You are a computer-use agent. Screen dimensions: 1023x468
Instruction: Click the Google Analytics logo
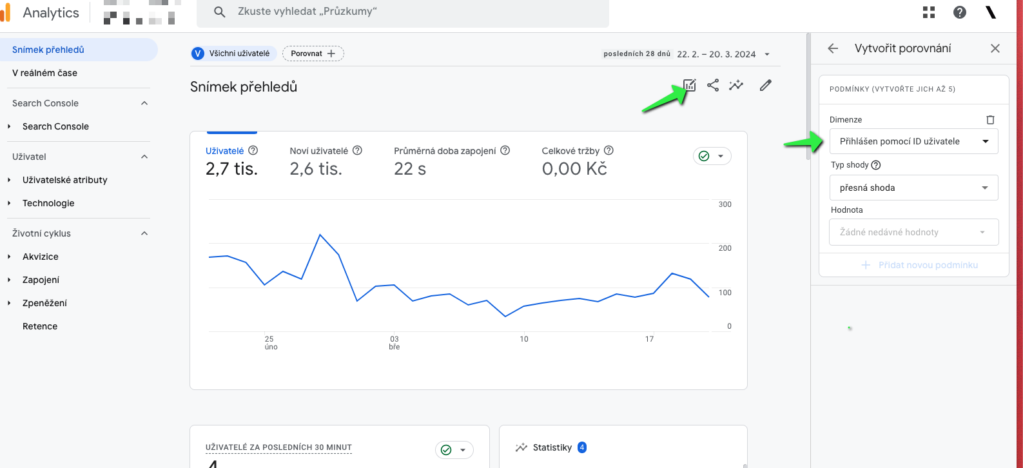click(6, 12)
